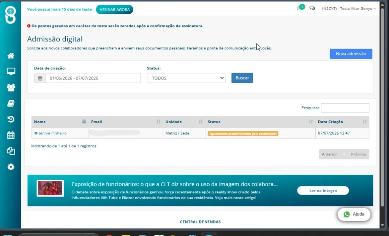Click the CENTRAL DE VENDAS link
The width and height of the screenshot is (389, 236).
pos(200,222)
